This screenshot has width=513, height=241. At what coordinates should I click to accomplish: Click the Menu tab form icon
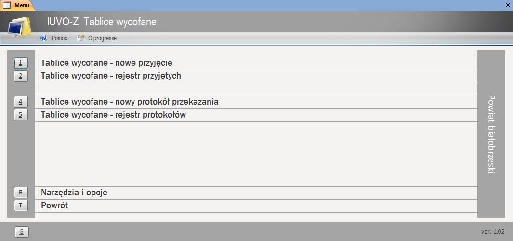7,5
